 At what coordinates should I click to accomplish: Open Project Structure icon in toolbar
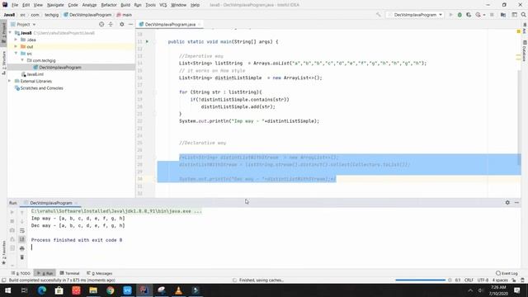503,15
